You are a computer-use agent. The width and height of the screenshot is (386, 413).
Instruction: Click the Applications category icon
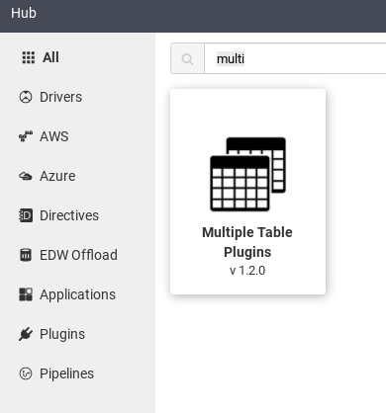click(x=26, y=294)
